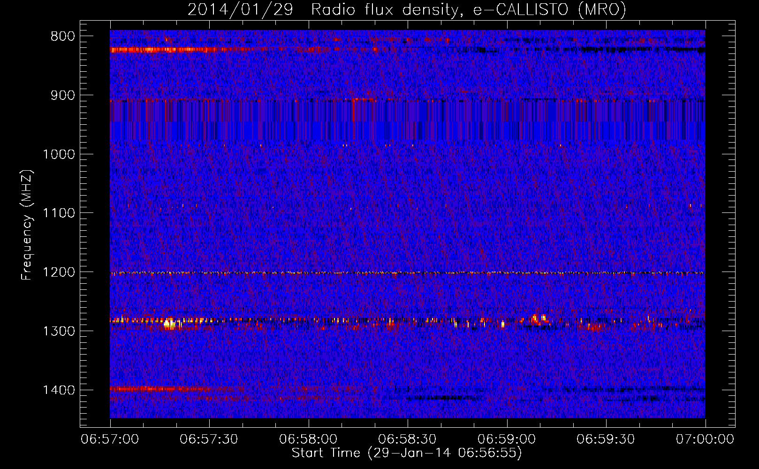
Task: Click the 800 frequency tick label
Action: pos(63,37)
